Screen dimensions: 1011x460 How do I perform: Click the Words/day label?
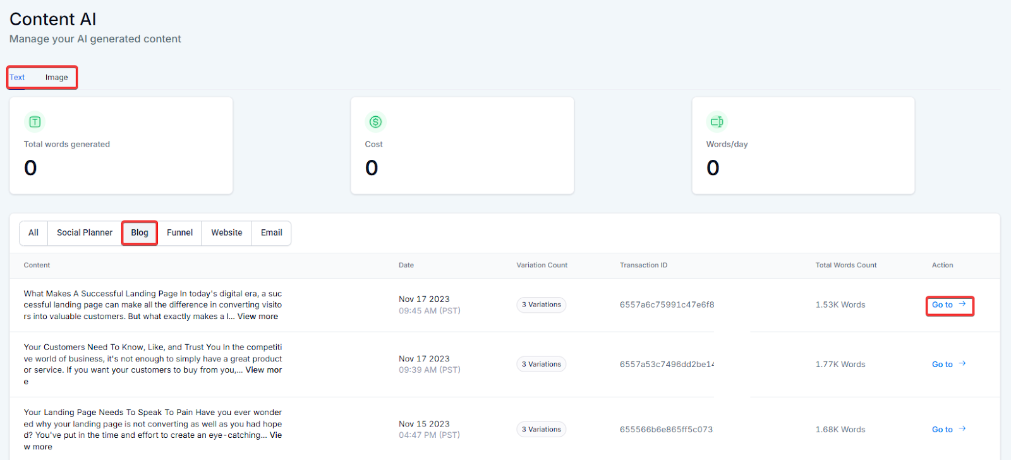727,144
